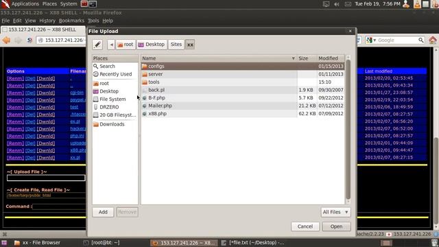Open the search engine dropdown in Firefox
Screen dimensions: 439x247
tap(371, 40)
